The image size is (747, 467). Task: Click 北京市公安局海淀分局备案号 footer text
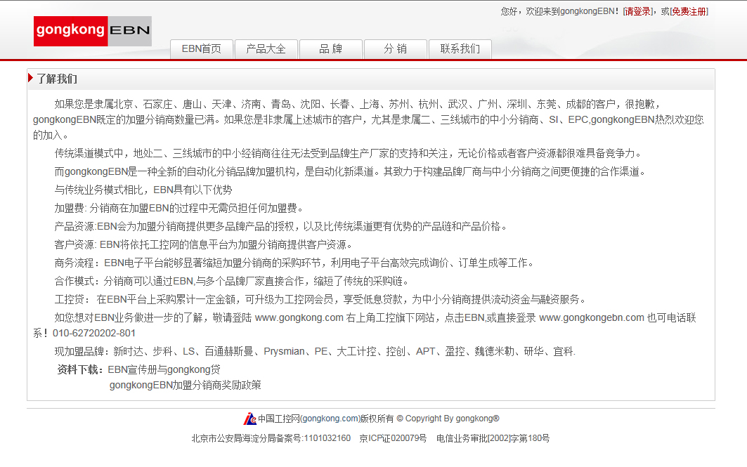point(271,438)
